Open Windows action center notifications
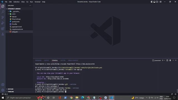Image resolution: width=178 pixels, height=100 pixels. tap(174, 97)
